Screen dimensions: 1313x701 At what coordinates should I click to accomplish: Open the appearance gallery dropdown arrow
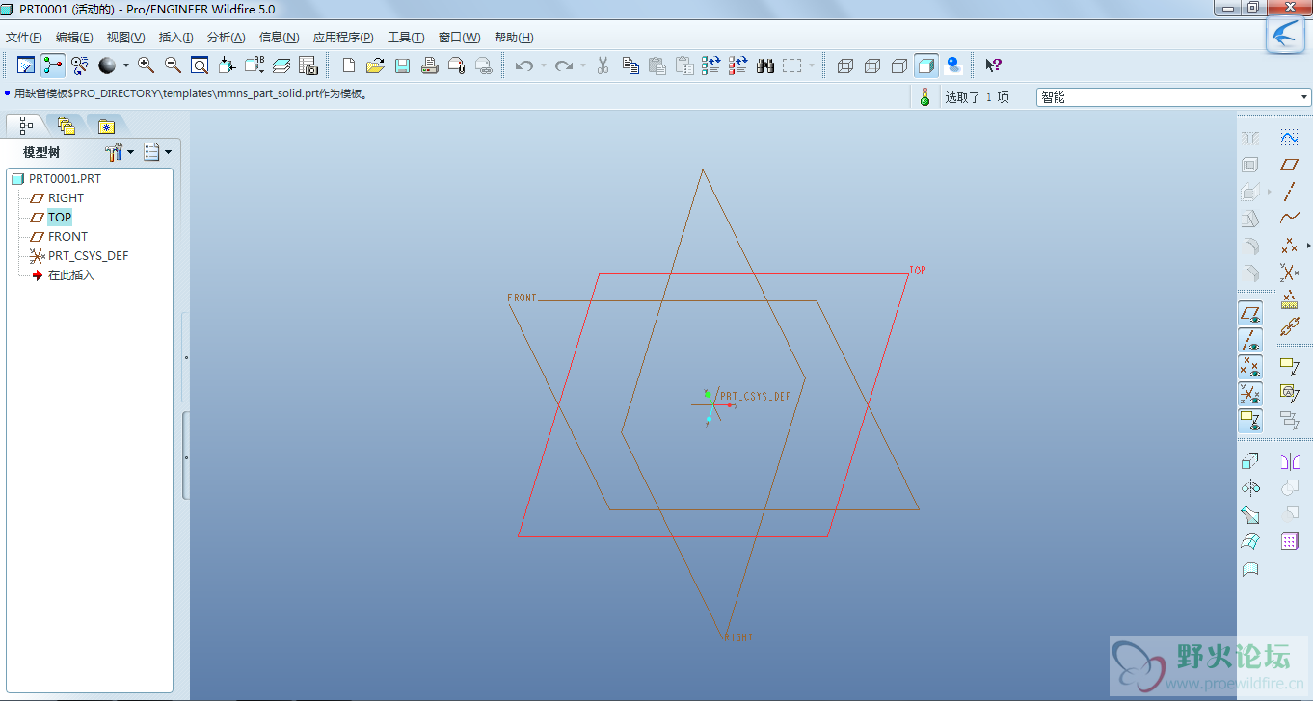124,65
